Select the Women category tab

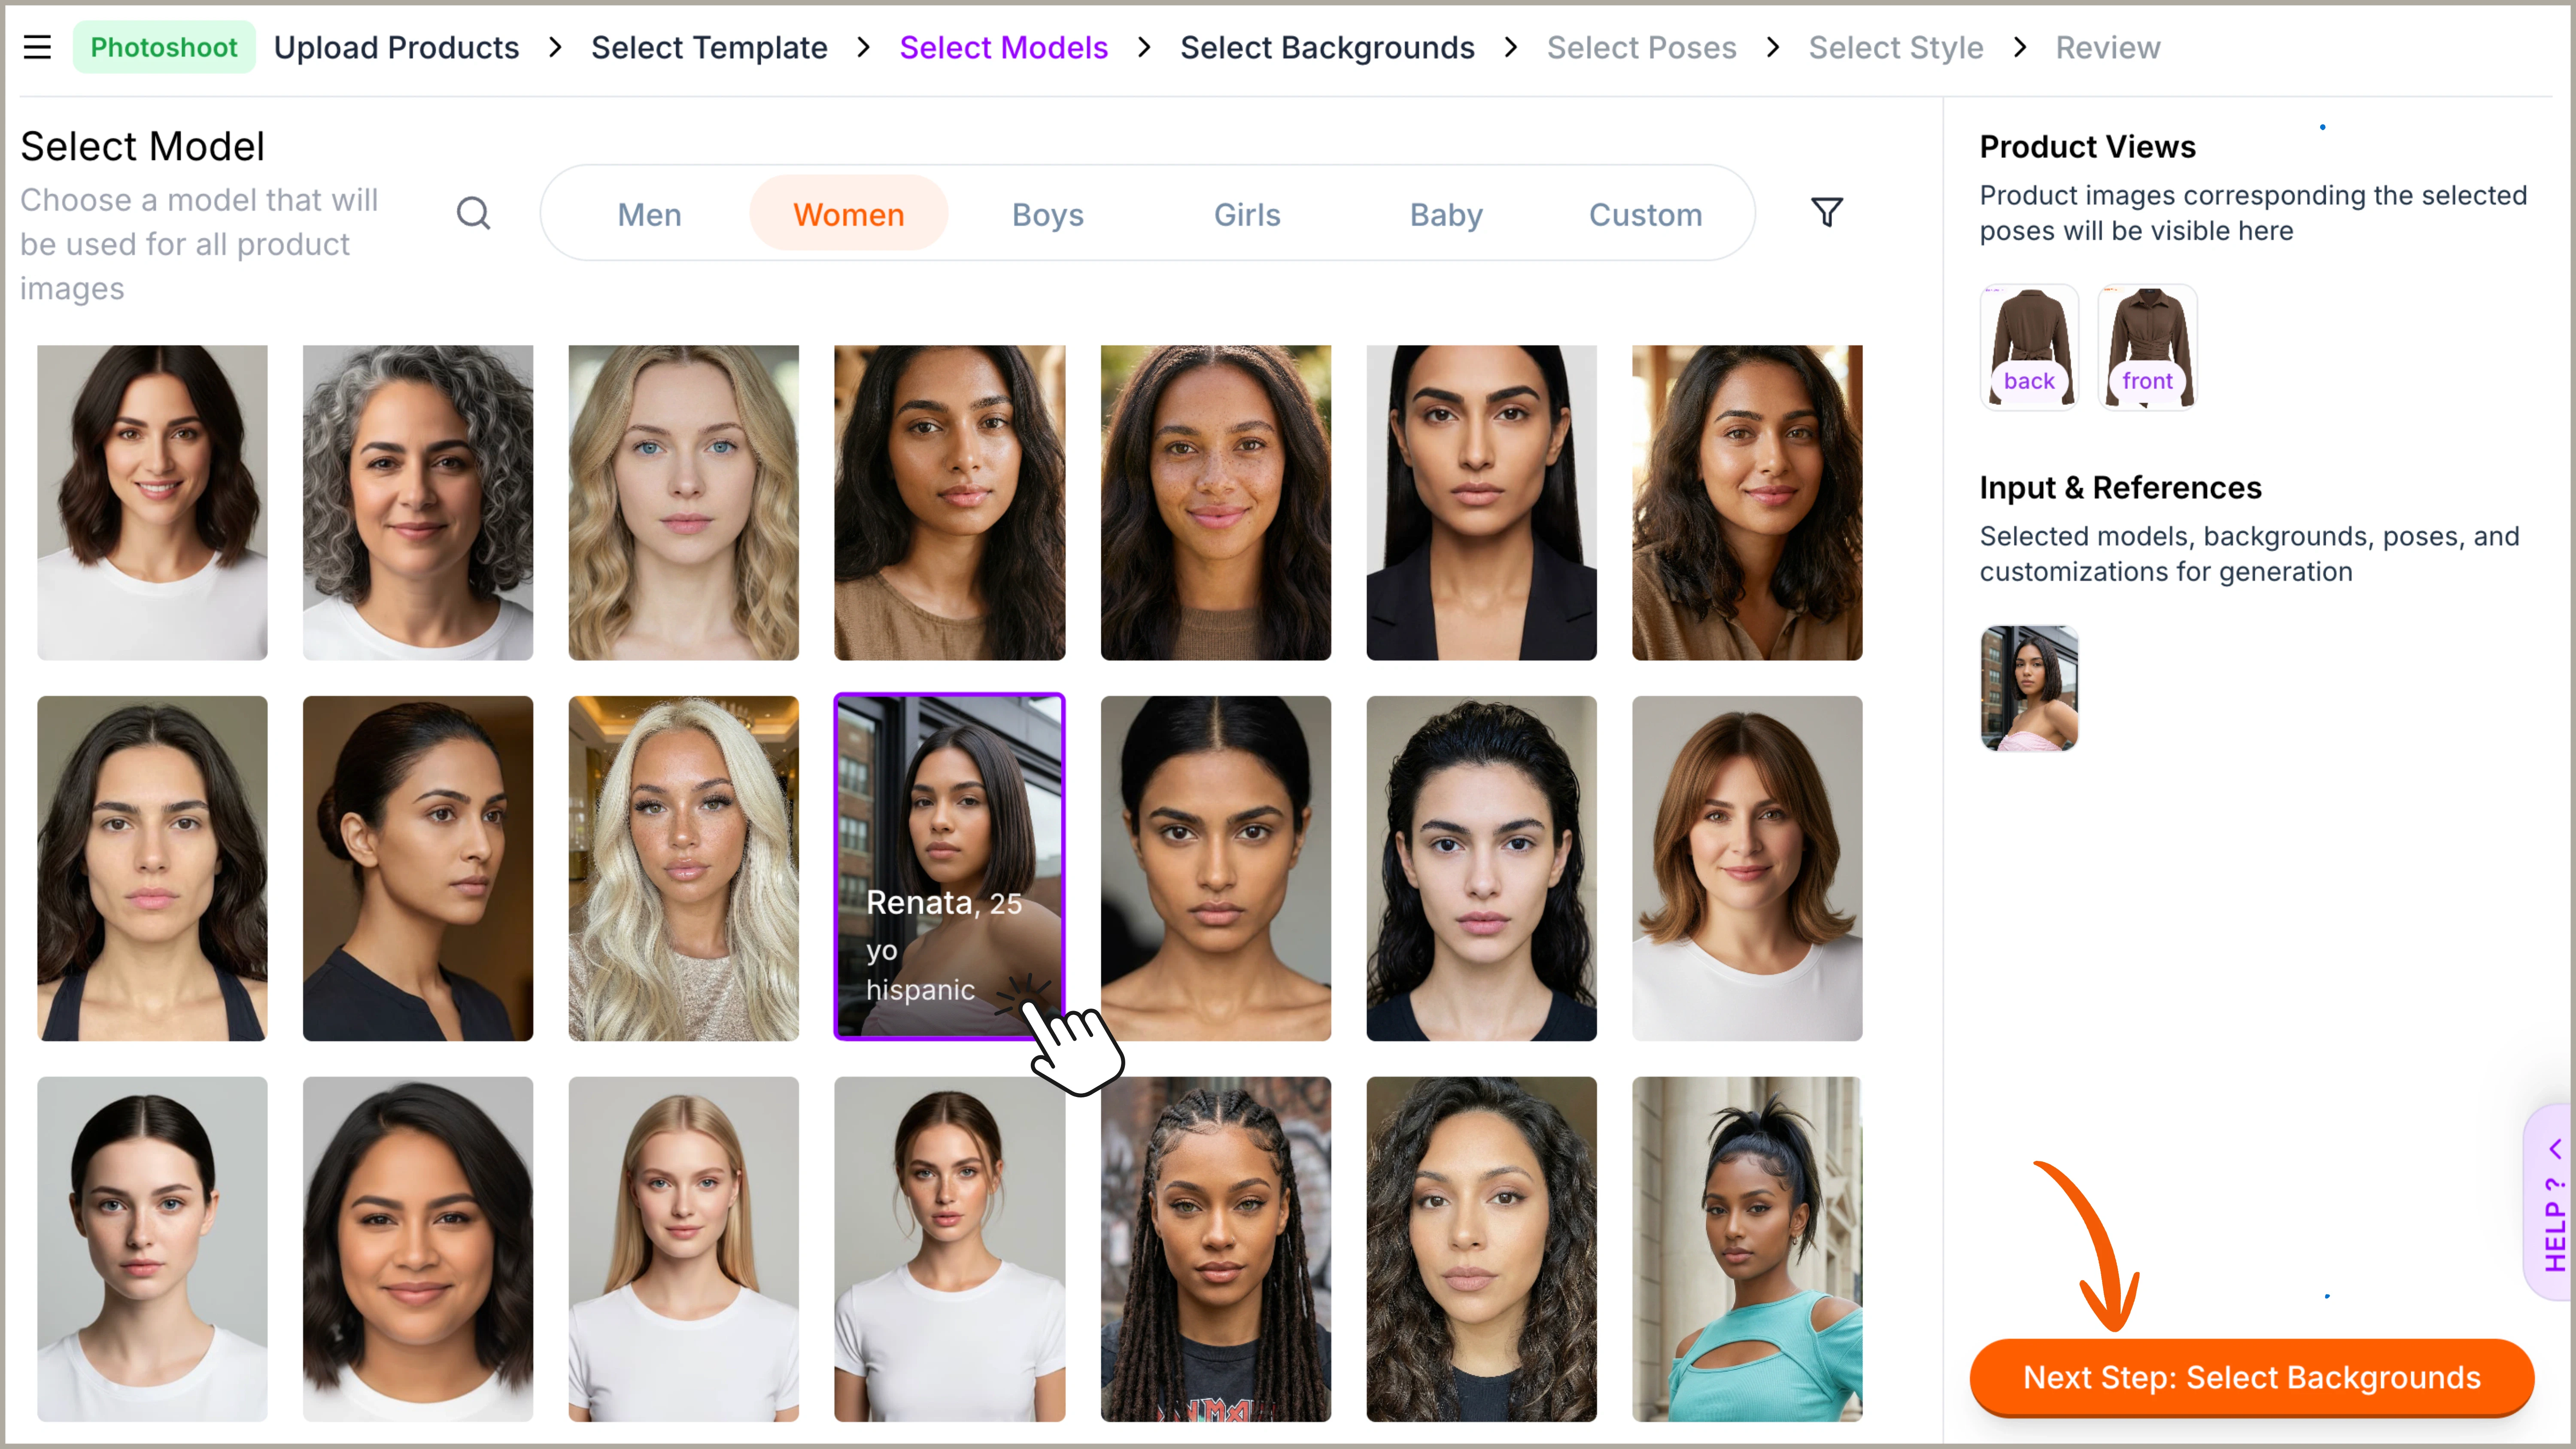point(848,214)
